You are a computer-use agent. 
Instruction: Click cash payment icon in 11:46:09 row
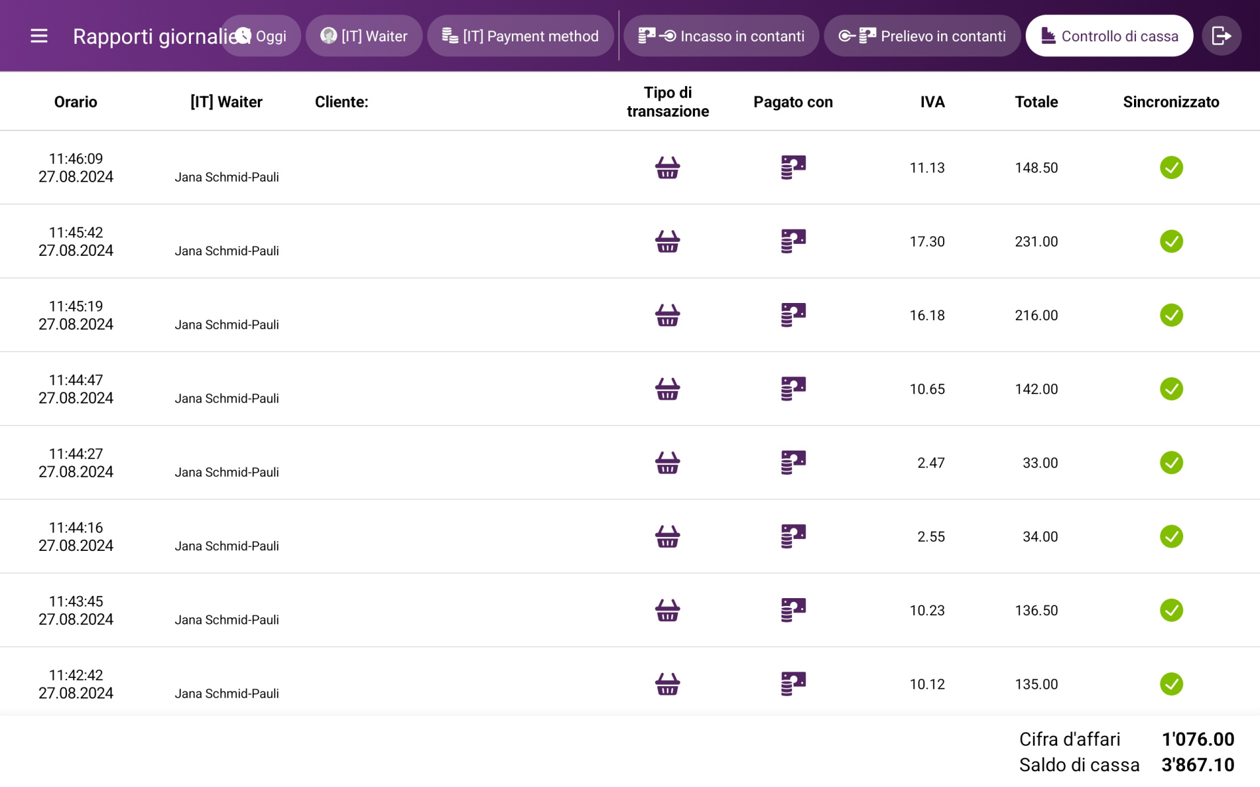tap(793, 168)
